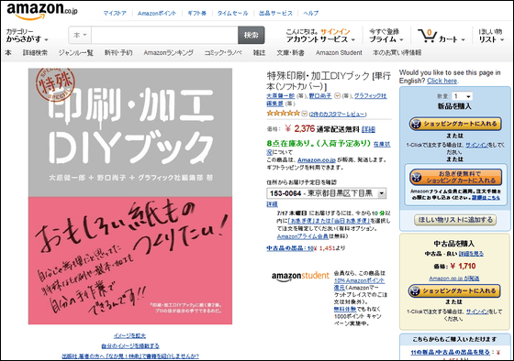514x361 pixels.
Task: Select Amazon Student in sub-navigation
Action: (x=339, y=52)
